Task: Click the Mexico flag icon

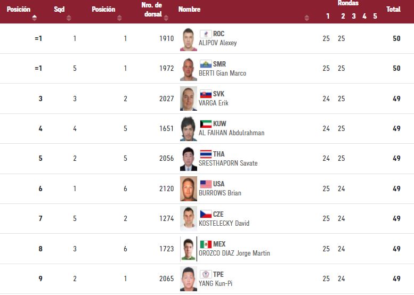Action: (205, 244)
